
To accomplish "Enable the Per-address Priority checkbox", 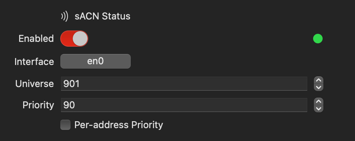I will point(65,125).
